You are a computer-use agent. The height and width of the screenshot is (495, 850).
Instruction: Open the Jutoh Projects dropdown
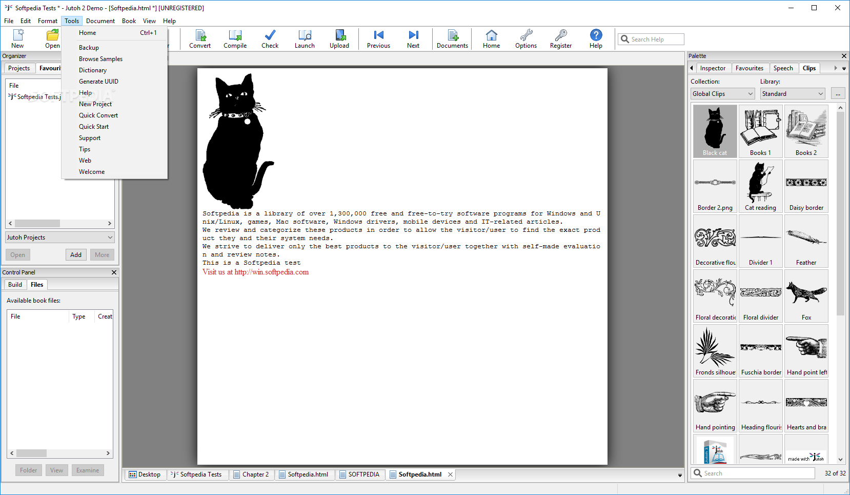pos(60,237)
